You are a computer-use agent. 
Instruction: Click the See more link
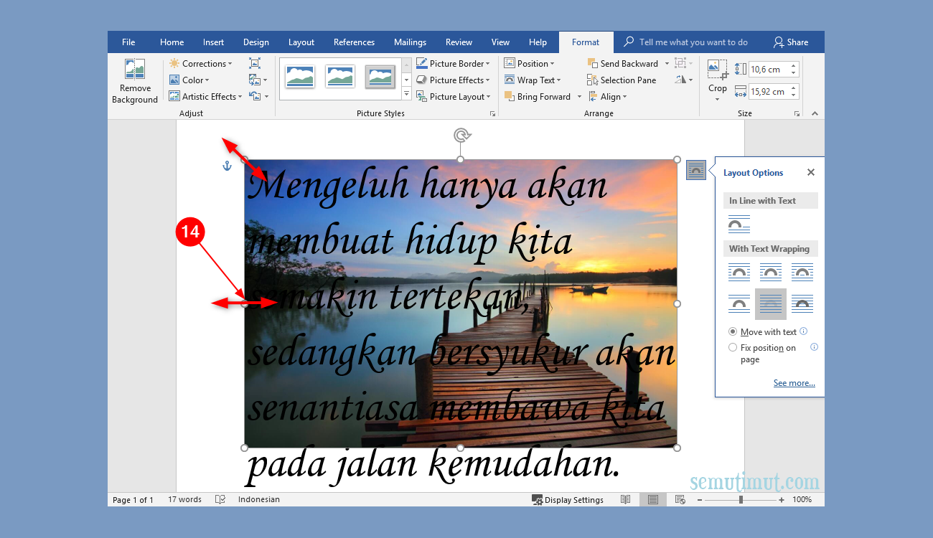pyautogui.click(x=794, y=382)
